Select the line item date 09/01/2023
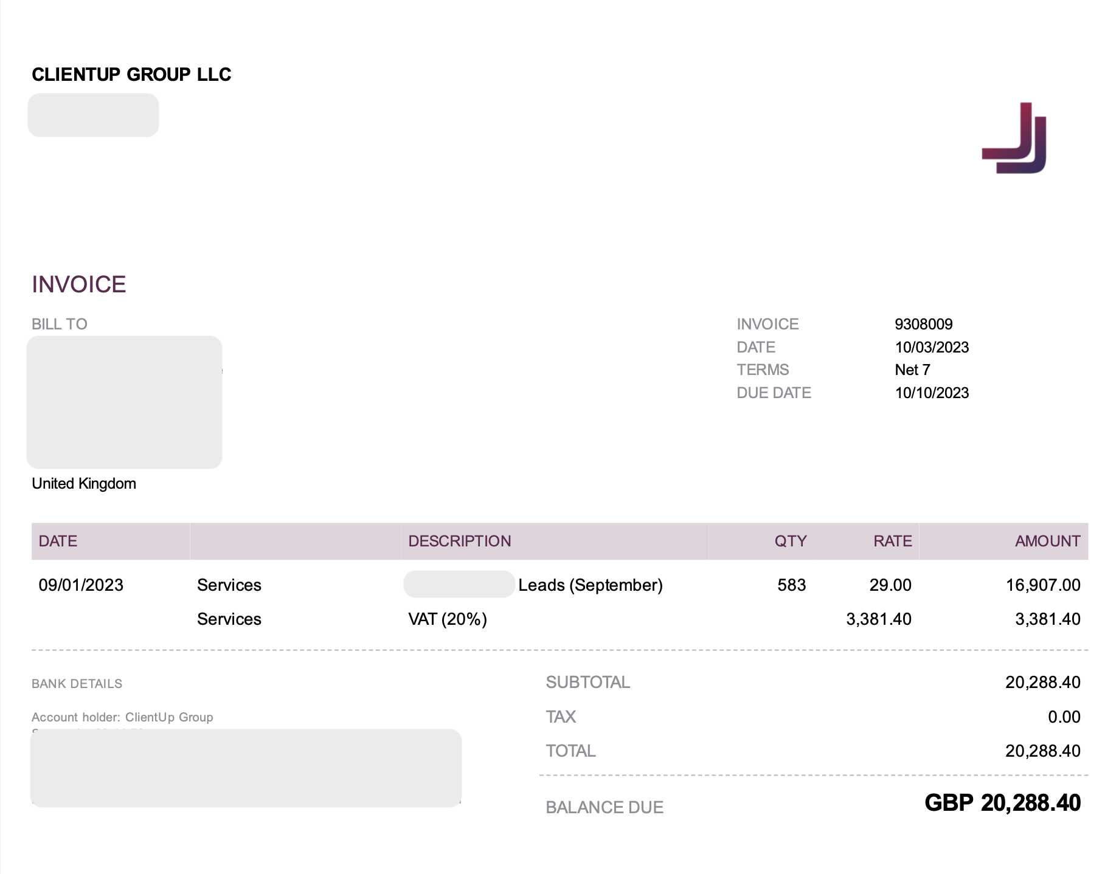The height and width of the screenshot is (874, 1119). pos(81,585)
